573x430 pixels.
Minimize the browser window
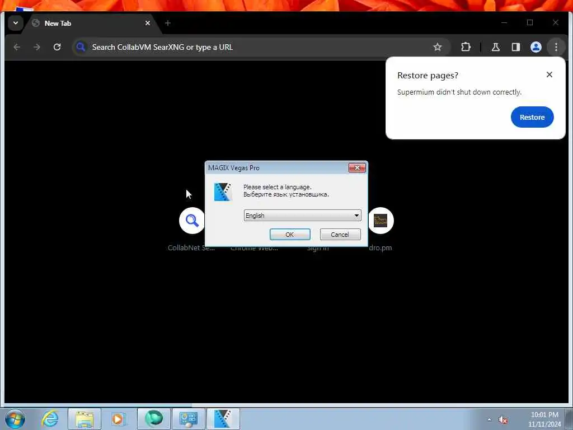(x=504, y=22)
